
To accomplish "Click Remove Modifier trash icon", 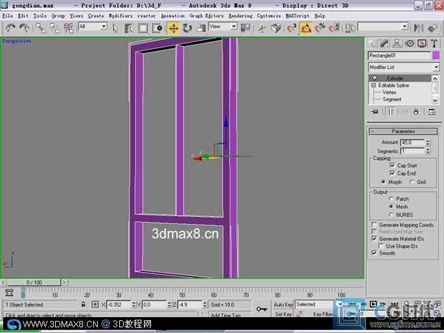I will pos(415,112).
